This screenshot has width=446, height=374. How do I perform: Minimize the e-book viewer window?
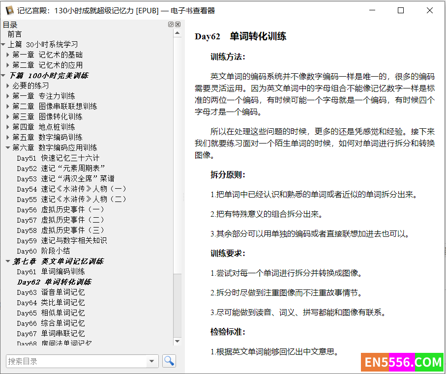tap(372, 10)
